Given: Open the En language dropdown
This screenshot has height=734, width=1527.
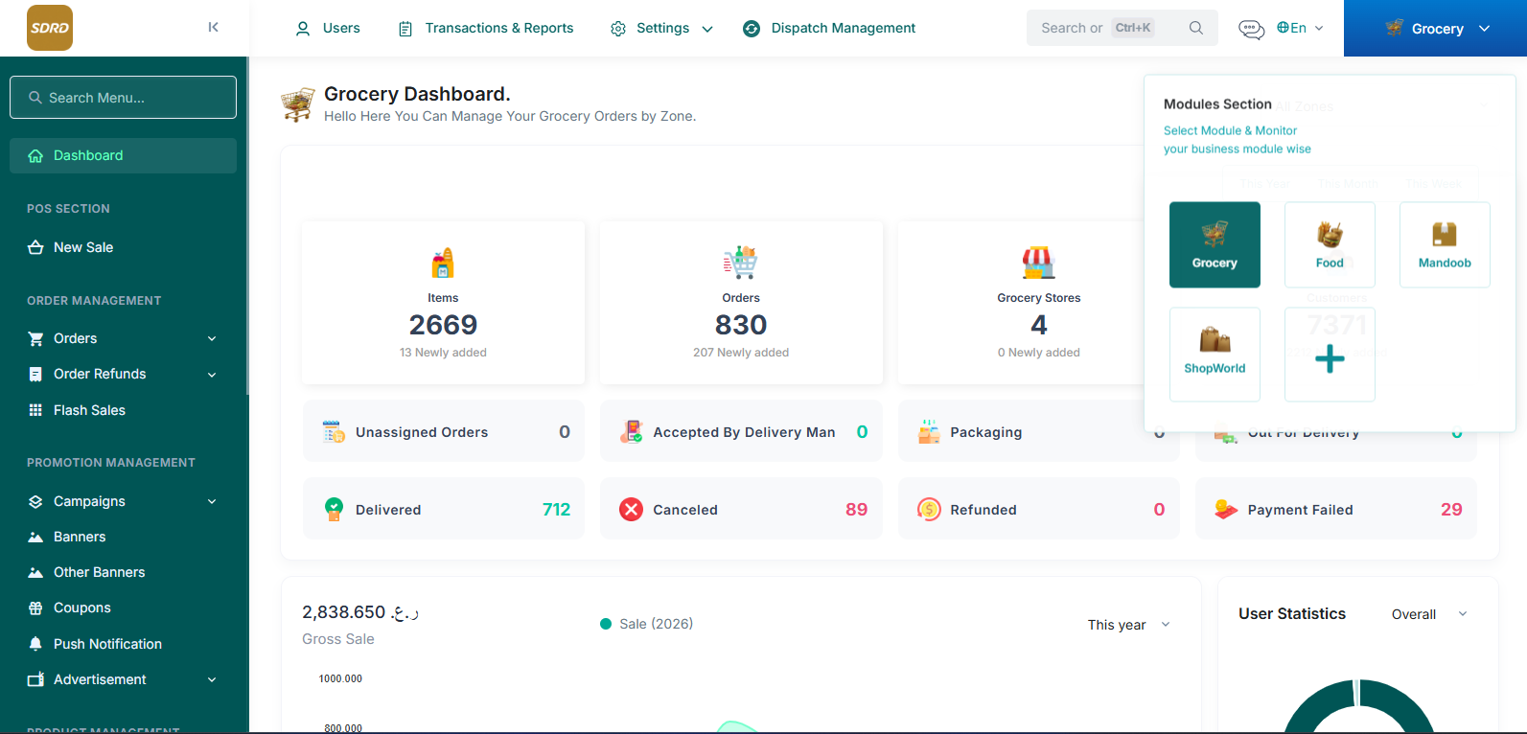Looking at the screenshot, I should pos(1300,28).
